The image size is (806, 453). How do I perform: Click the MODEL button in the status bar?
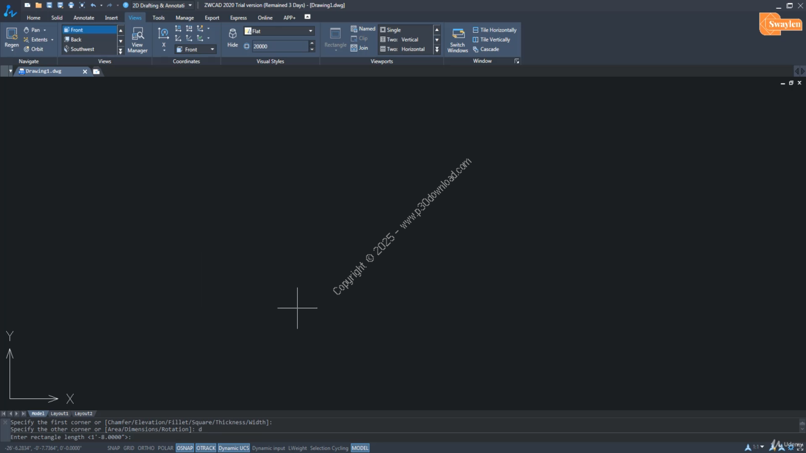[360, 448]
